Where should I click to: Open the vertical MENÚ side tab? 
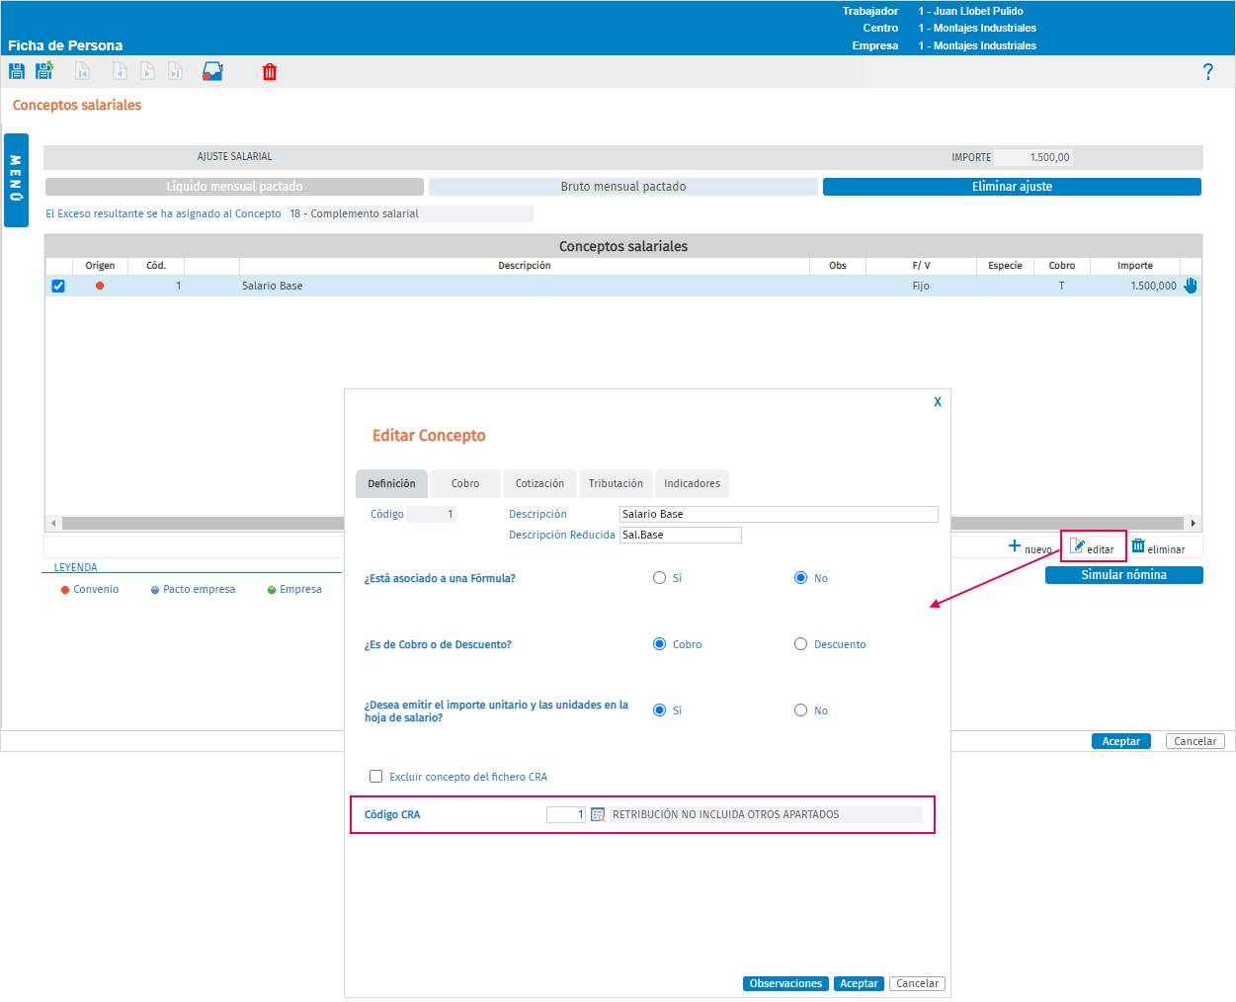pyautogui.click(x=16, y=180)
